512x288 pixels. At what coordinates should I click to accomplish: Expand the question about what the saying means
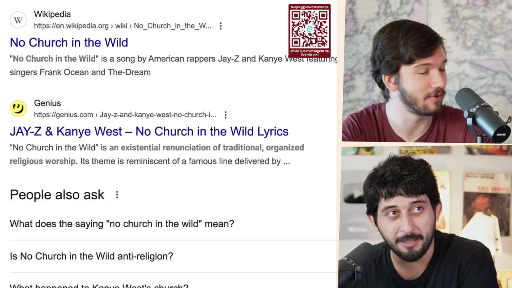pos(173,224)
